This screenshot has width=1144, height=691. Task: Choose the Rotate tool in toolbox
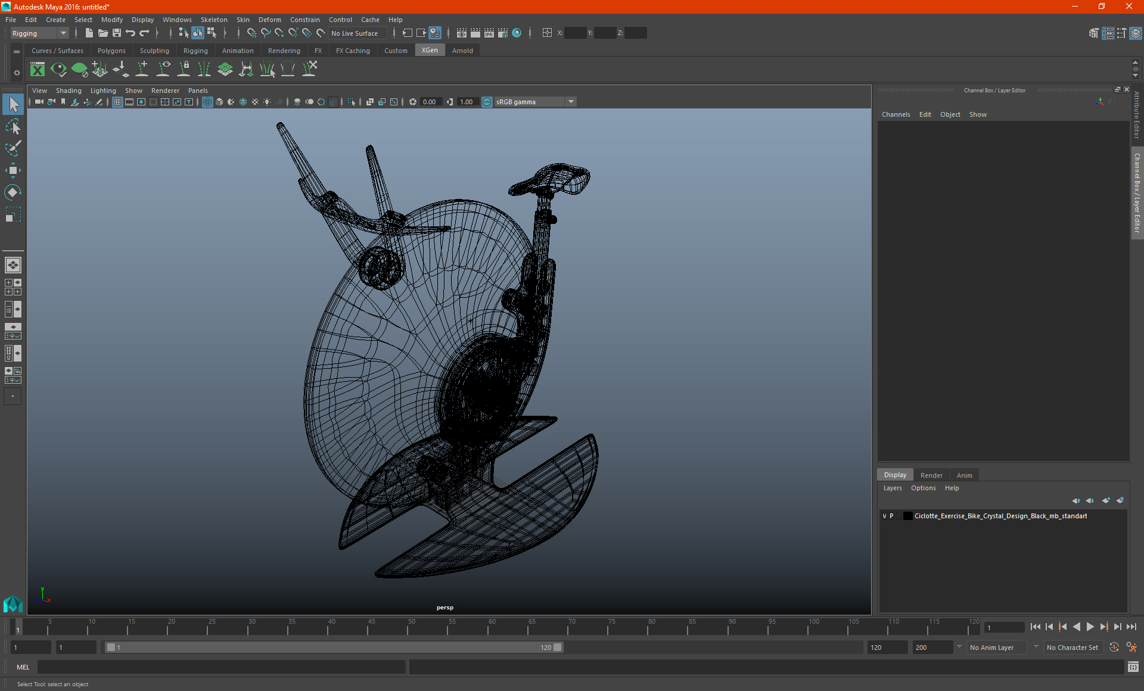(x=13, y=192)
